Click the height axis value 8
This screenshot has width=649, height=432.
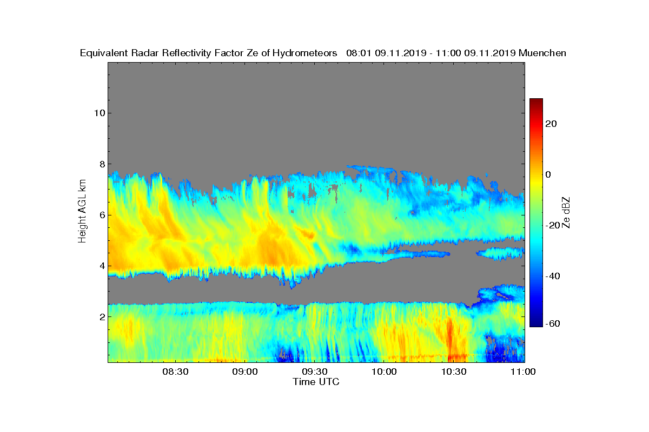(102, 164)
